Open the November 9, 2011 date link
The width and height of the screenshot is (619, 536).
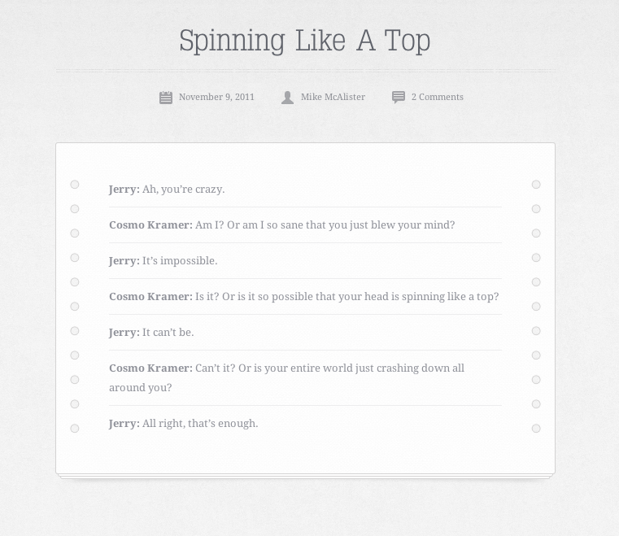click(x=216, y=97)
